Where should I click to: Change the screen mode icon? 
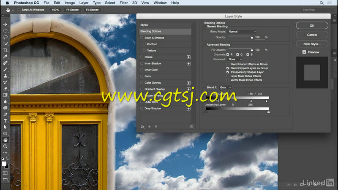click(5, 179)
